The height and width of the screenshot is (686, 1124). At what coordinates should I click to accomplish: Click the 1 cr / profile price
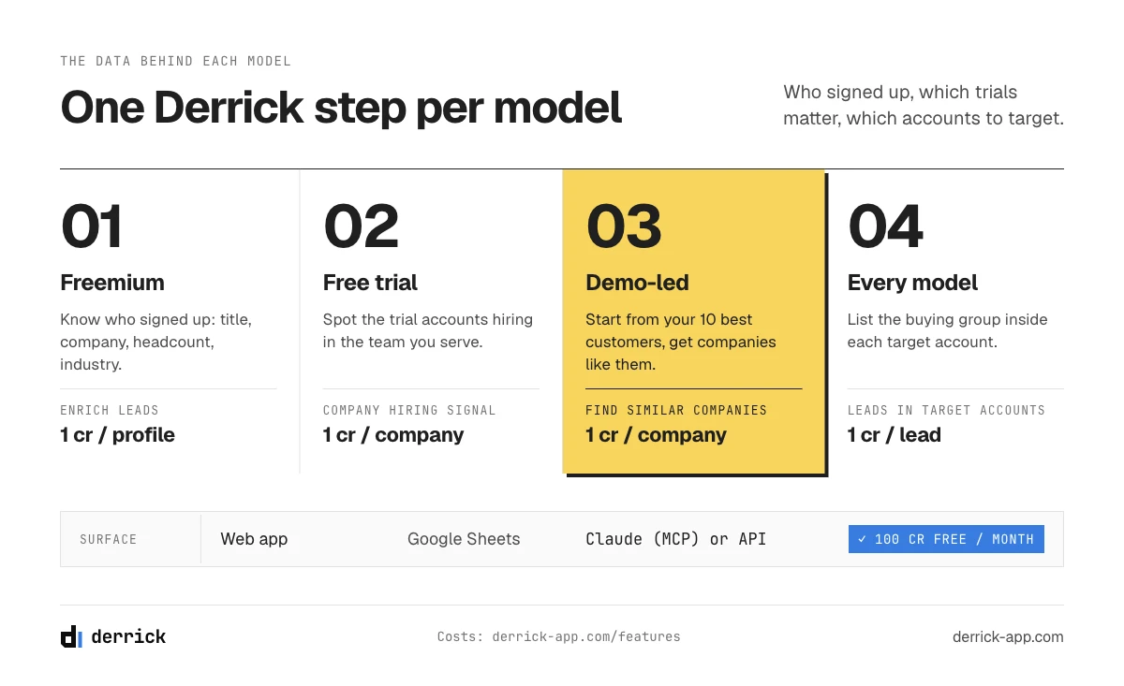coord(118,435)
